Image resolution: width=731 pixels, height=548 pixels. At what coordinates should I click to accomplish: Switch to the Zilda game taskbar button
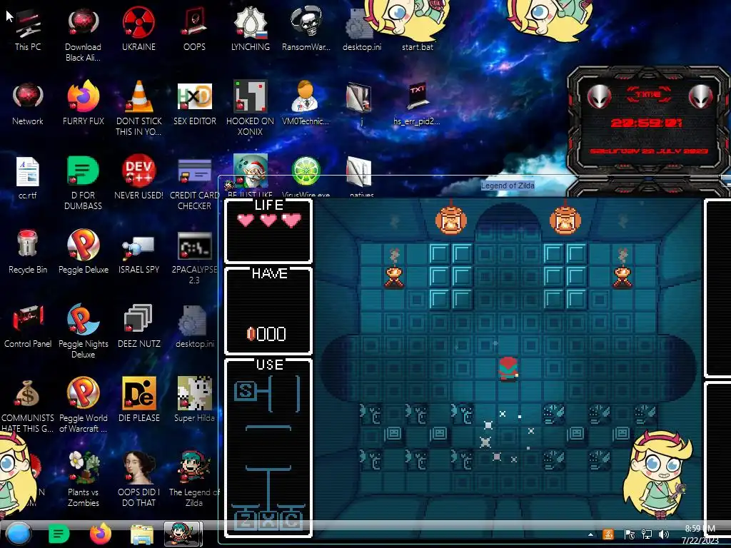[183, 534]
